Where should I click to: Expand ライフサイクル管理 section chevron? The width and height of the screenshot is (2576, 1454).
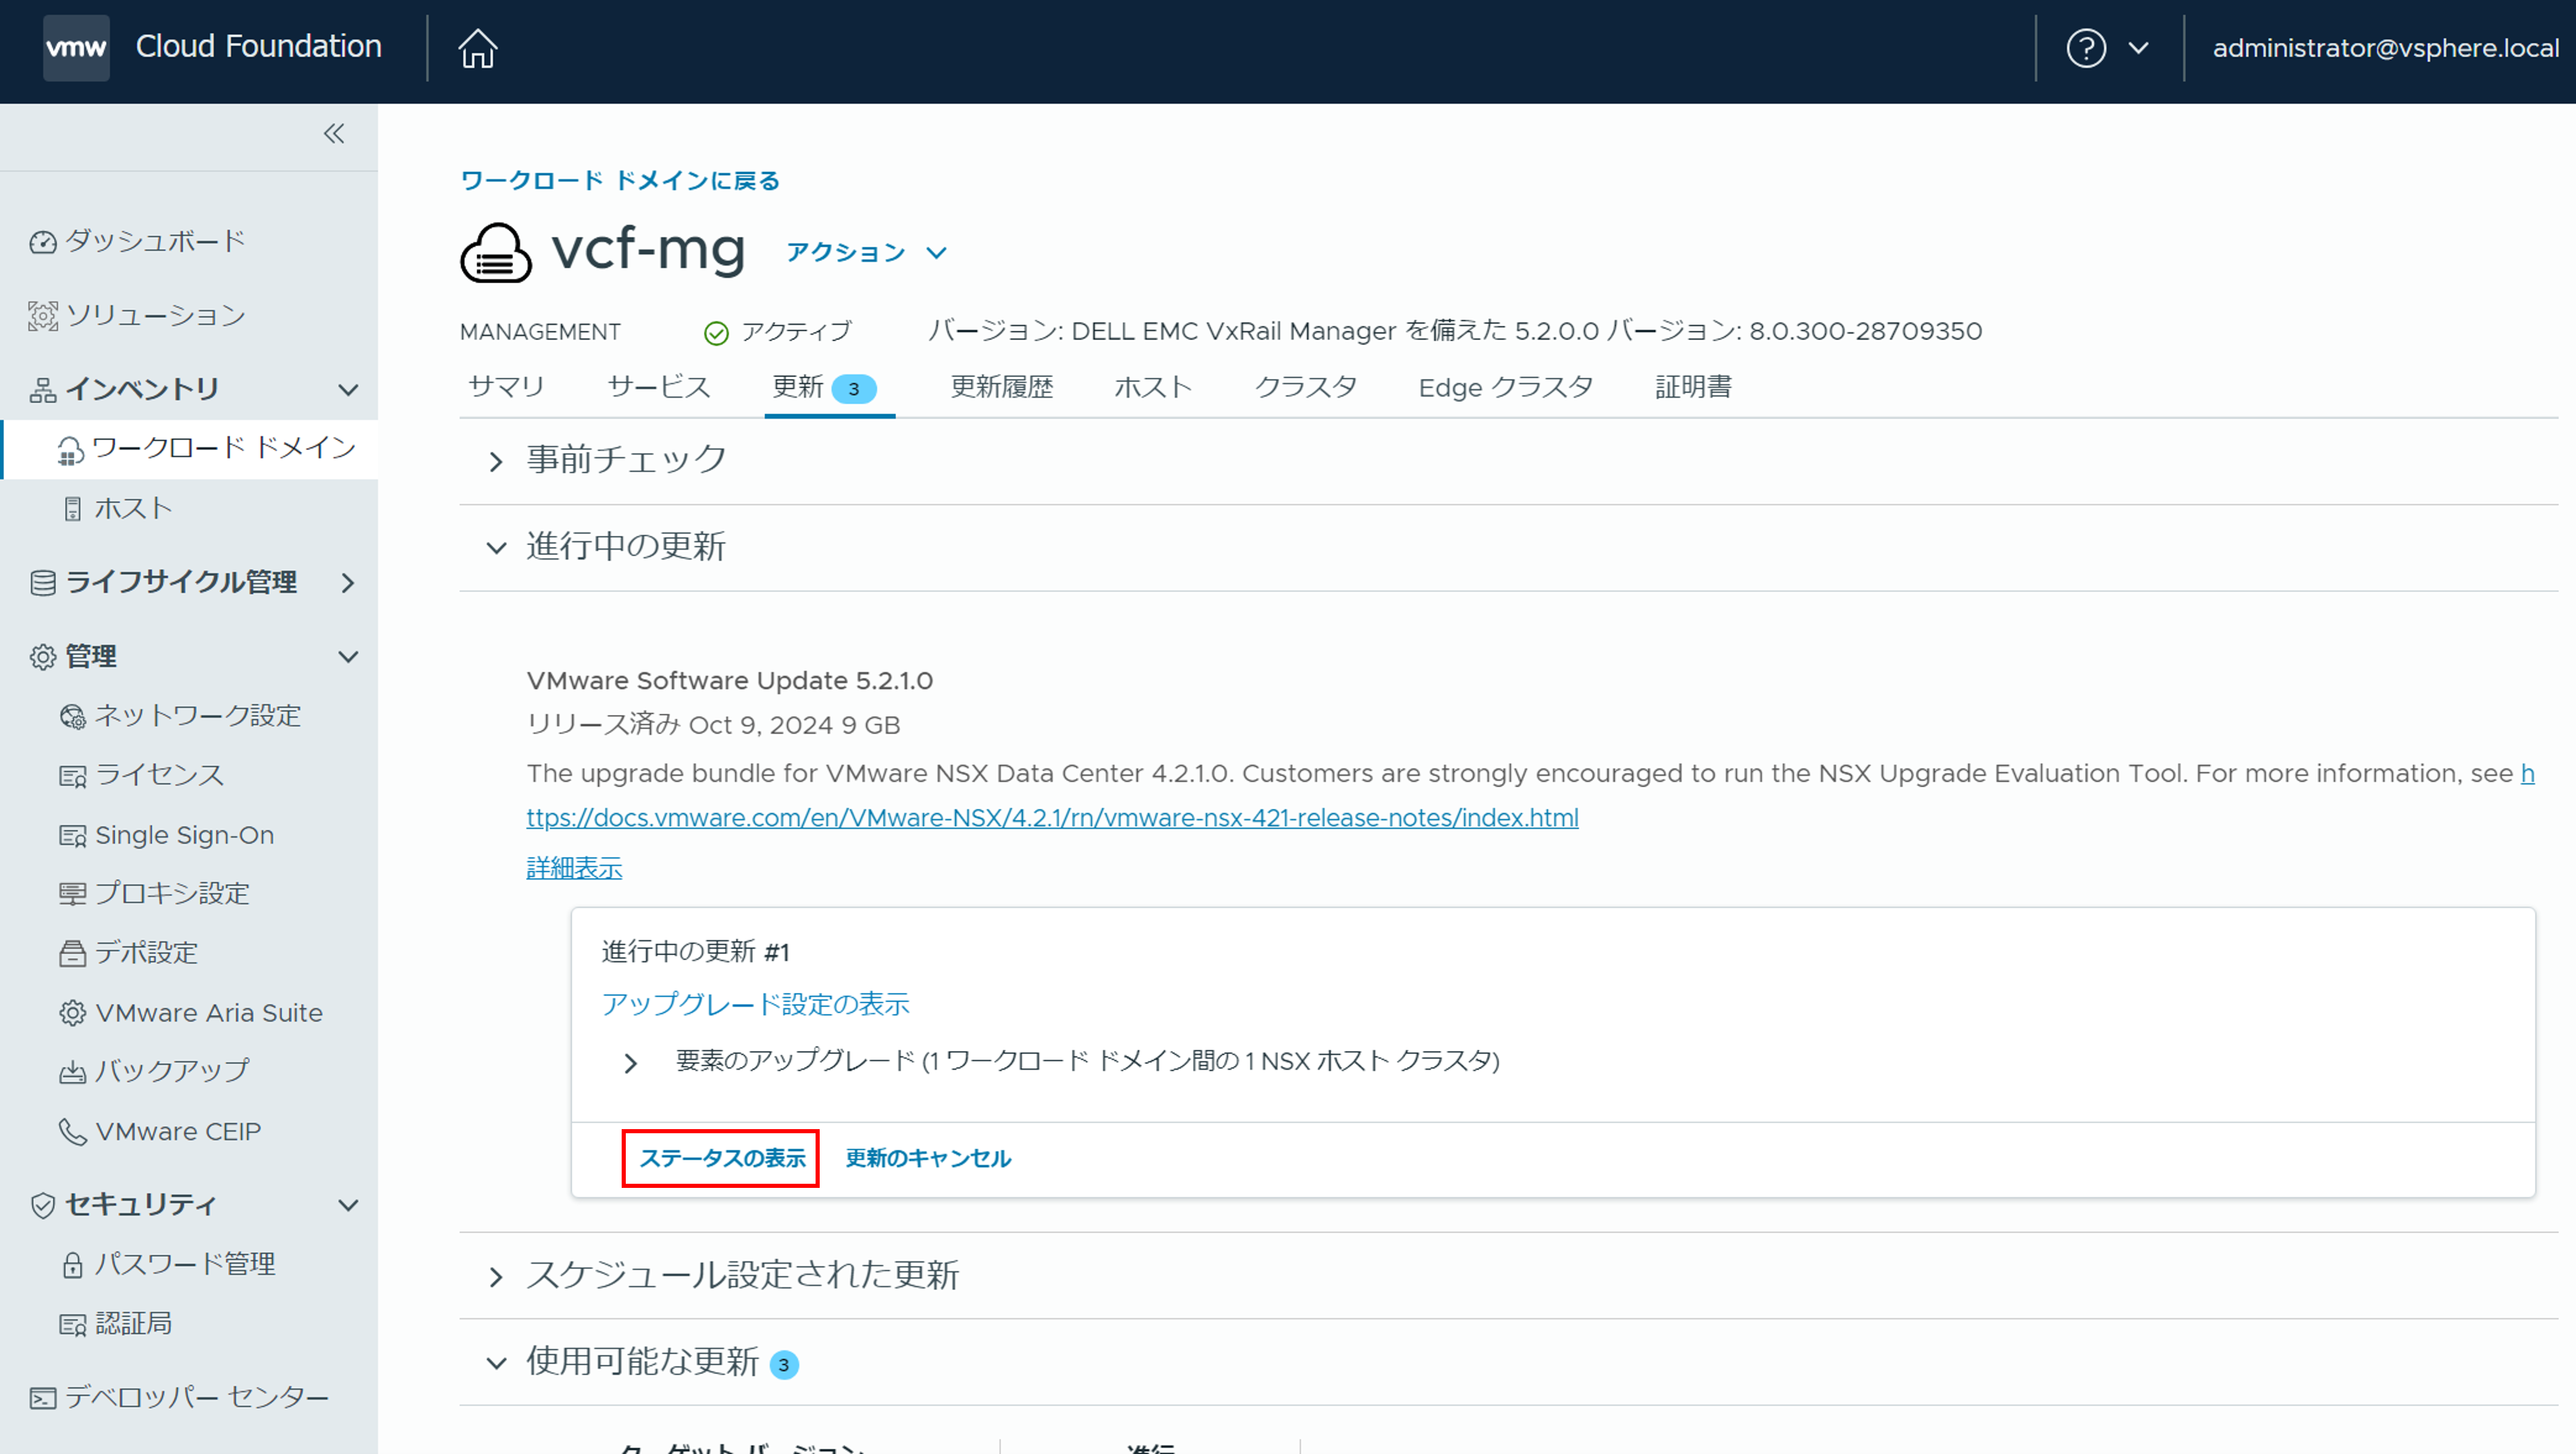348,583
